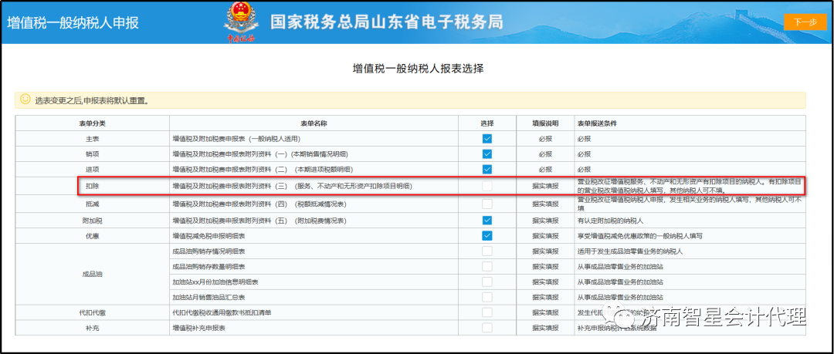Select the 附列资料（一）本期销售情况明细 form name
The width and height of the screenshot is (834, 354).
point(261,154)
